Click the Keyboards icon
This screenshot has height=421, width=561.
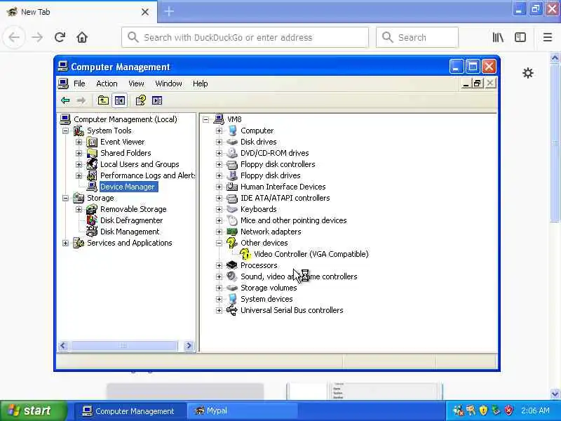click(x=232, y=209)
